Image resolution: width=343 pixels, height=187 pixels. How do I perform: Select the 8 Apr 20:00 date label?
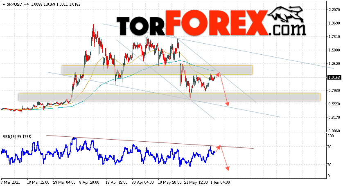click(x=90, y=183)
